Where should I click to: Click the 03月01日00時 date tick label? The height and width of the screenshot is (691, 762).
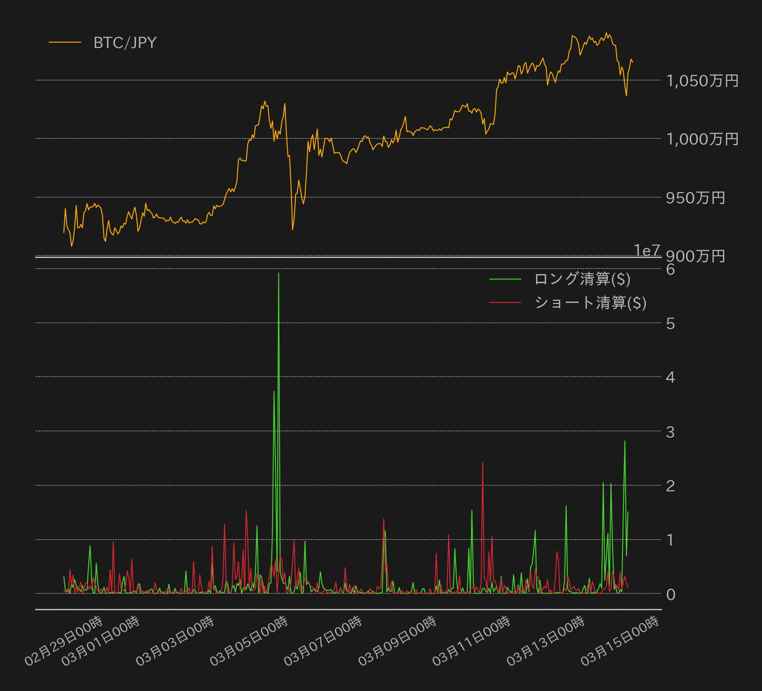[100, 641]
